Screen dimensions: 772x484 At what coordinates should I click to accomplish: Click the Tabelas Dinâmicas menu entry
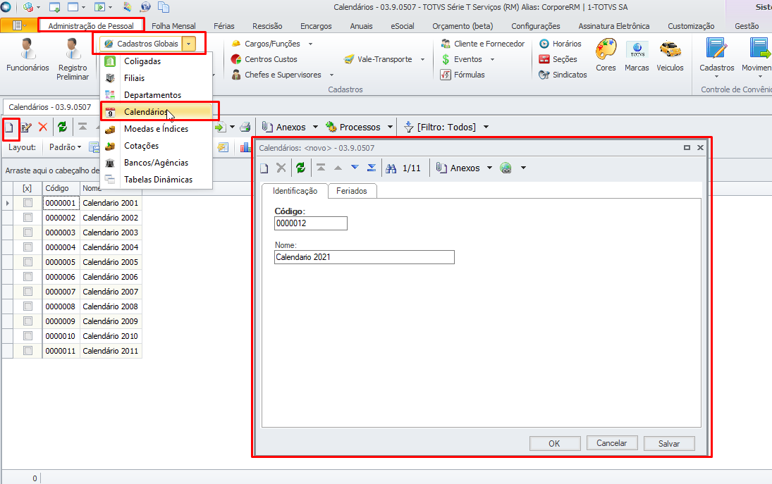(156, 180)
